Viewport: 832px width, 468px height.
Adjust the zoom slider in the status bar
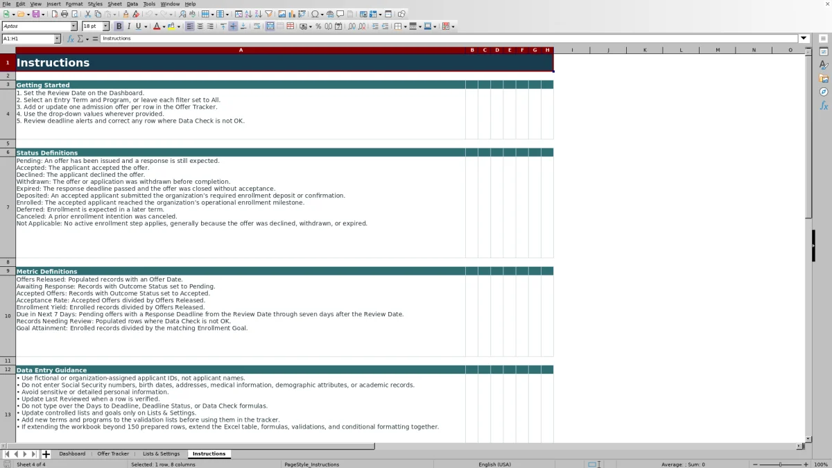(x=780, y=465)
